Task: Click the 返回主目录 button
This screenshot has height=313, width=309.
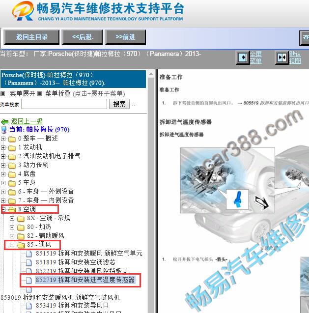Action: 31,37
